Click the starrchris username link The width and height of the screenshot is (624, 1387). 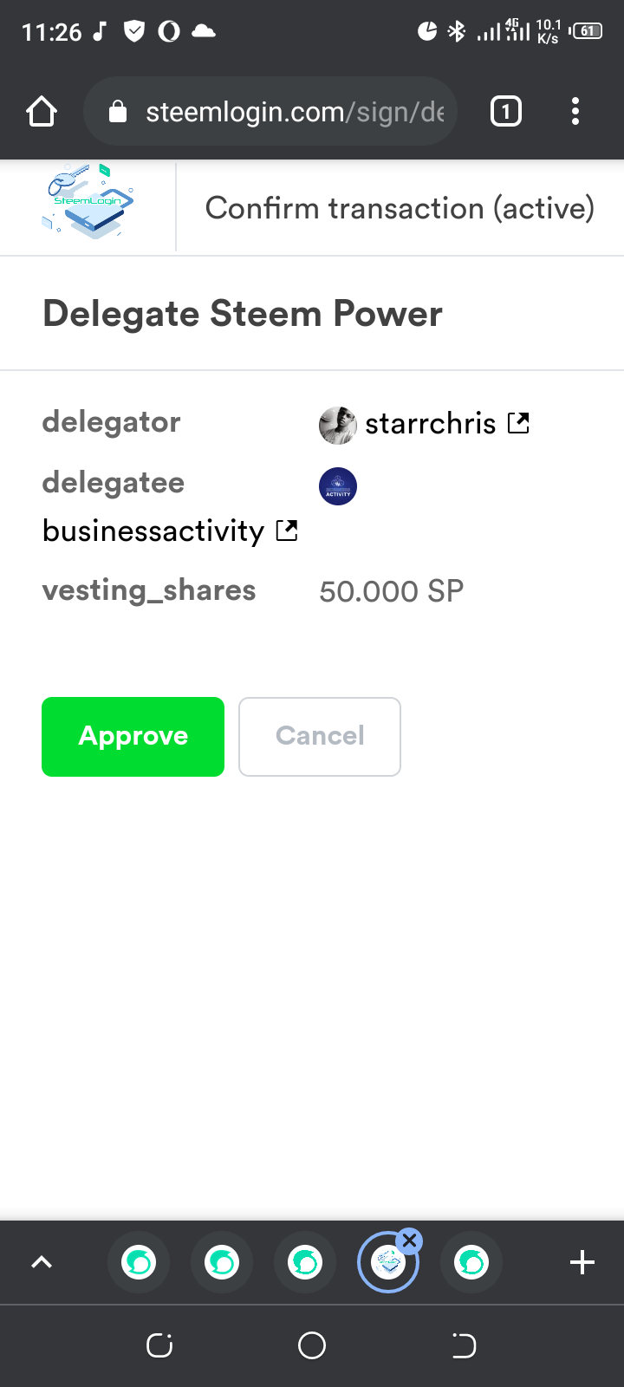(x=430, y=424)
